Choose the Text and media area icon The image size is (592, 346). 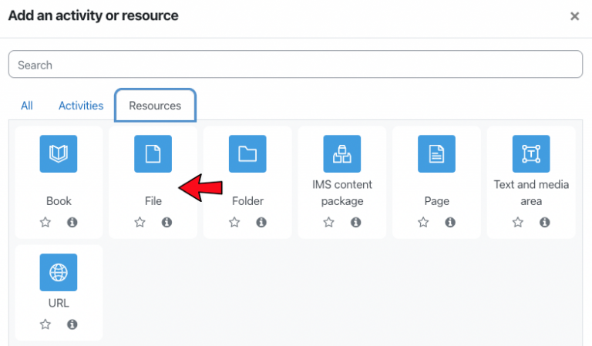point(531,154)
